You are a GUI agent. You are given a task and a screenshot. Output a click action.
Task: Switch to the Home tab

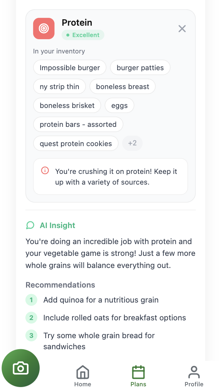click(x=82, y=375)
